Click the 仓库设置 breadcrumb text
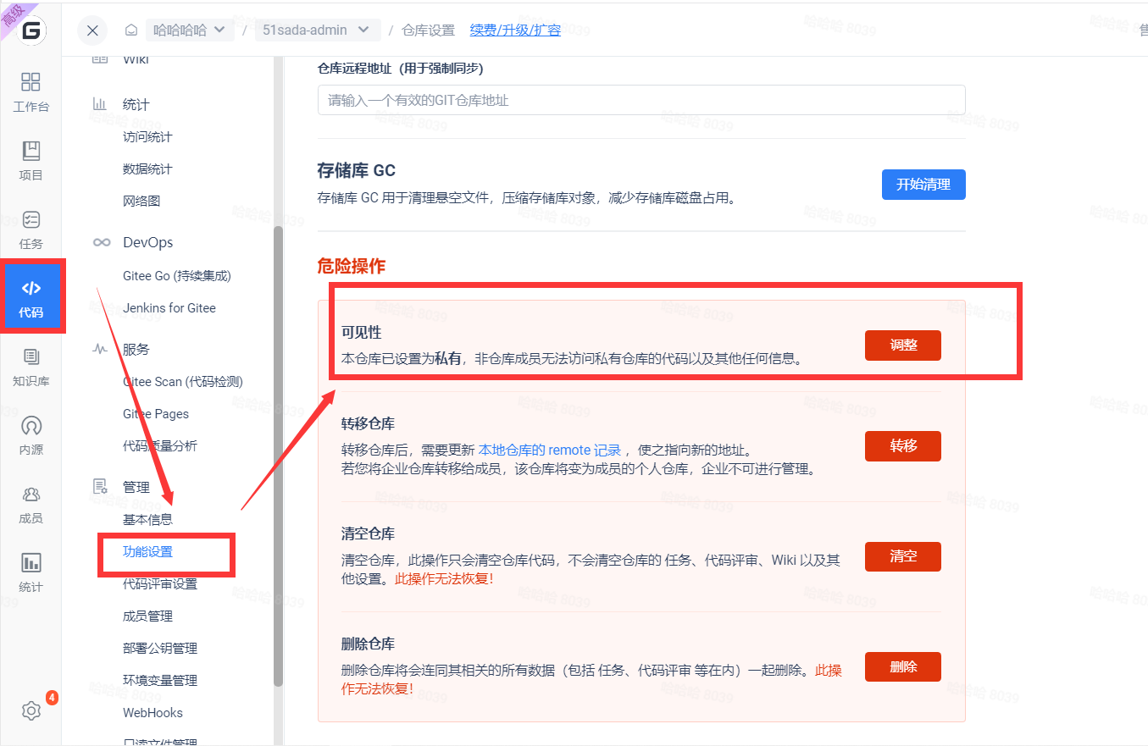This screenshot has width=1148, height=746. pyautogui.click(x=428, y=30)
